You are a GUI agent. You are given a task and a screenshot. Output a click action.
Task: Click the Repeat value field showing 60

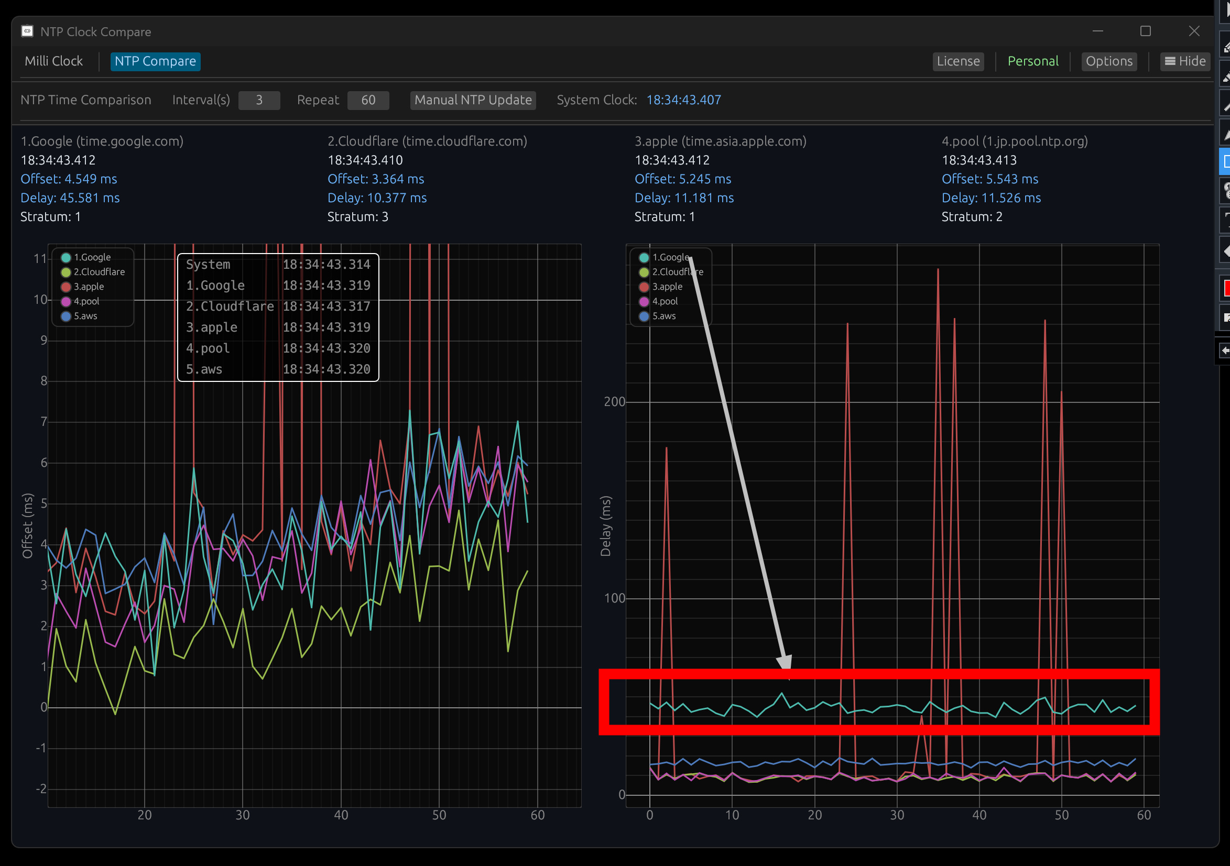click(x=368, y=100)
